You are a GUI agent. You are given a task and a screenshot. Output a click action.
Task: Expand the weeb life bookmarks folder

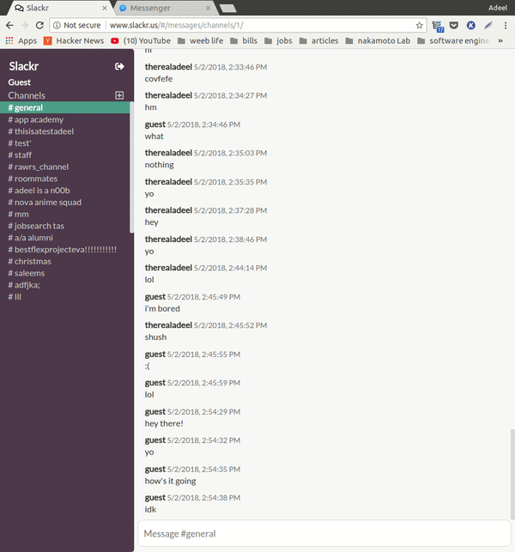[x=200, y=41]
